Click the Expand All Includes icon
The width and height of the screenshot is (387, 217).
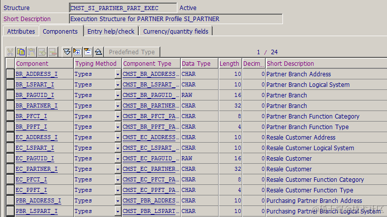click(x=67, y=52)
